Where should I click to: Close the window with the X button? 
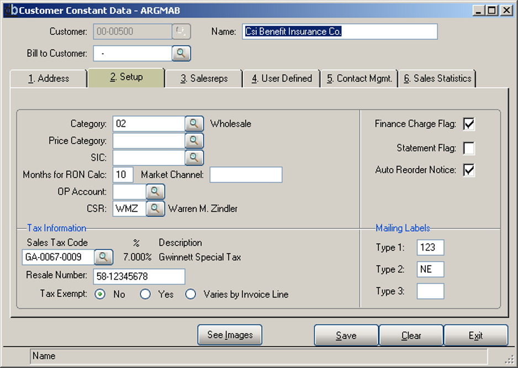(x=506, y=10)
